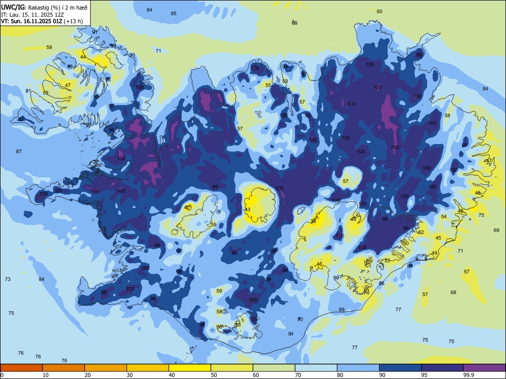Click the light orange 20–30 legend swatch
Screen dimensions: 506x379
(106, 368)
